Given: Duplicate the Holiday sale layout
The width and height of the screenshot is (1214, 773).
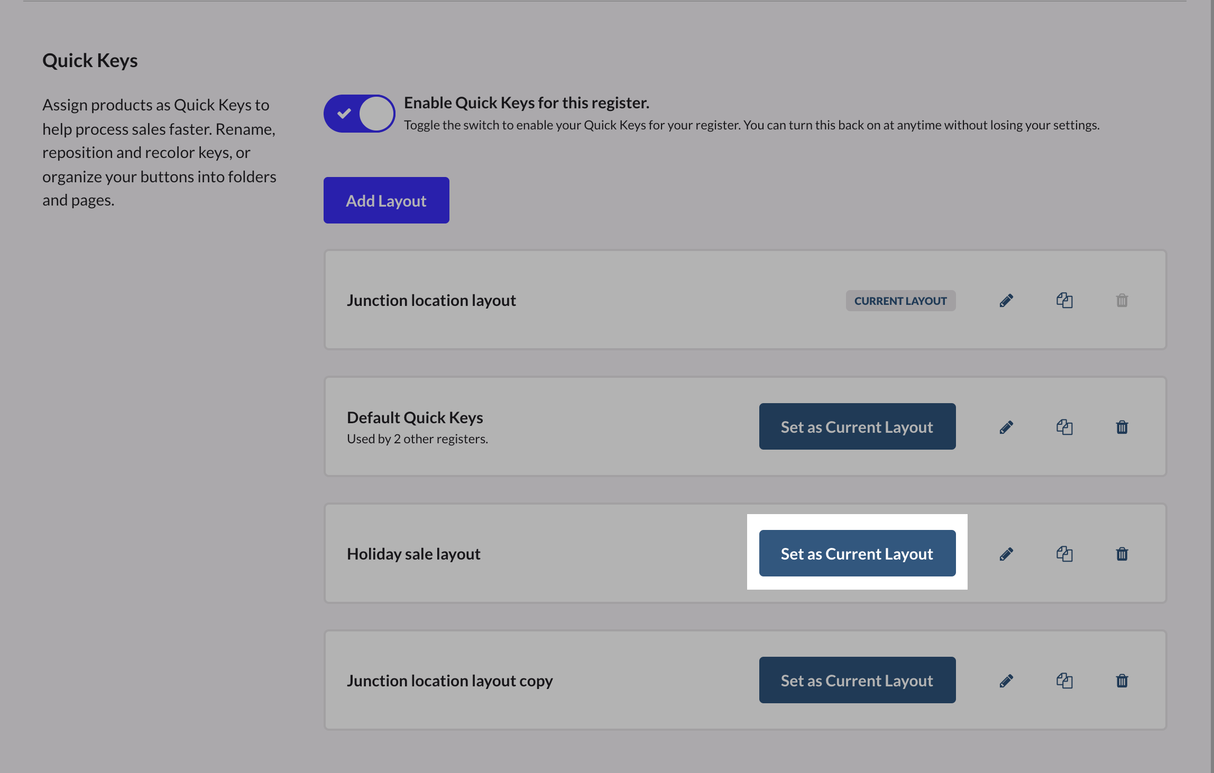Looking at the screenshot, I should (x=1064, y=554).
